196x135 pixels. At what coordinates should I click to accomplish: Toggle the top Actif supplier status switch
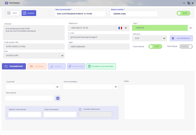pos(183,13)
